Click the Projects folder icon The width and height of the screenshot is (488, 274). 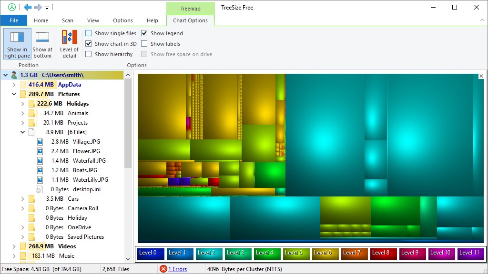tap(31, 123)
